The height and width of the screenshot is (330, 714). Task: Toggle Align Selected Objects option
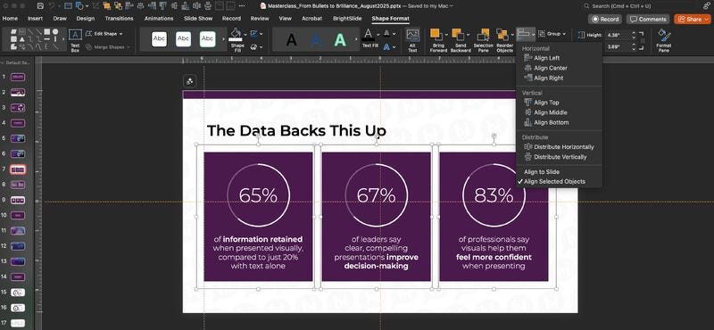554,181
